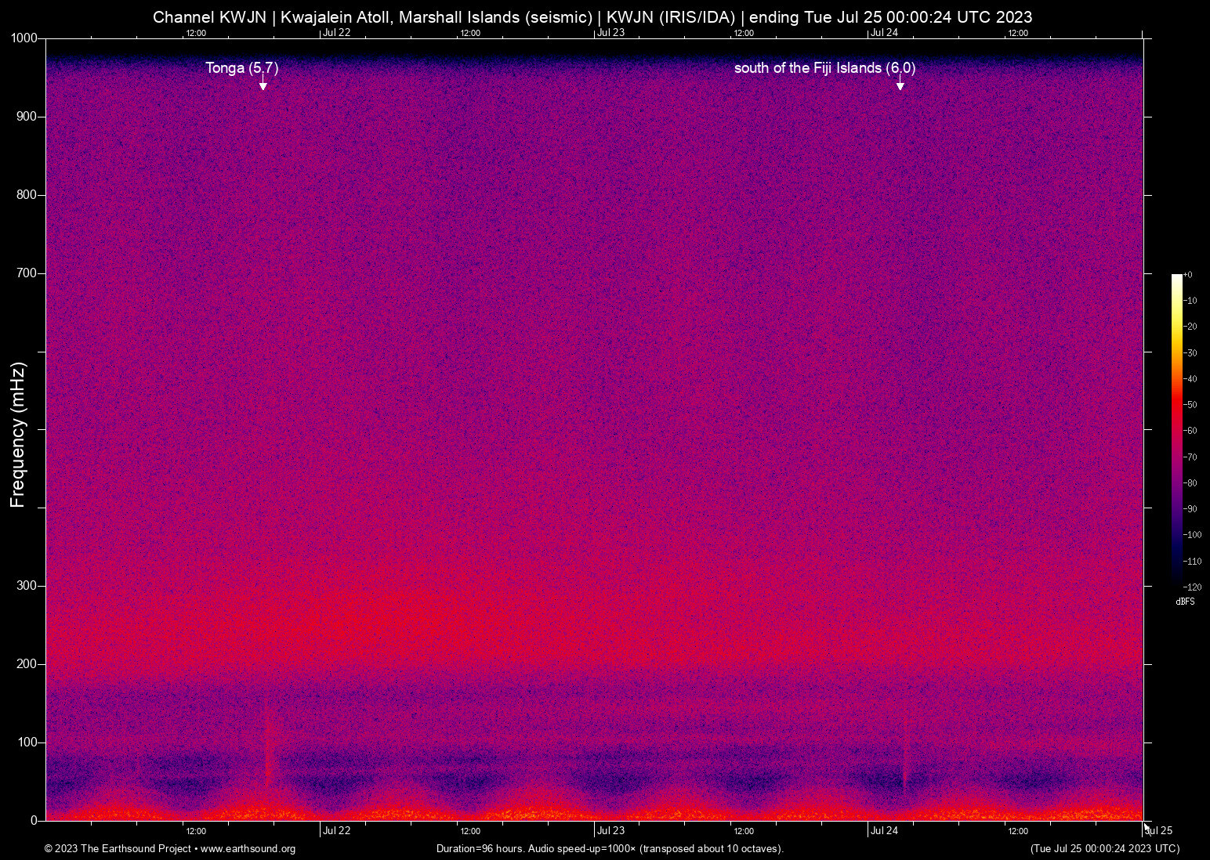Click the -60 level on the color scale
This screenshot has width=1210, height=860.
(1191, 430)
